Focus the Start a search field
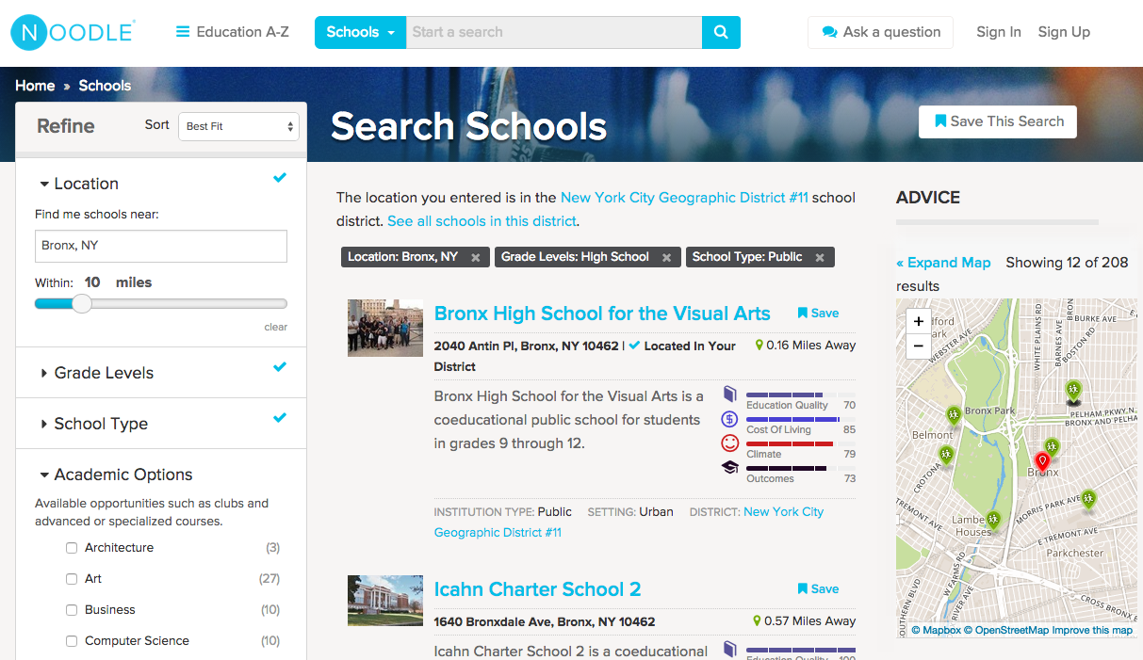 tap(554, 32)
